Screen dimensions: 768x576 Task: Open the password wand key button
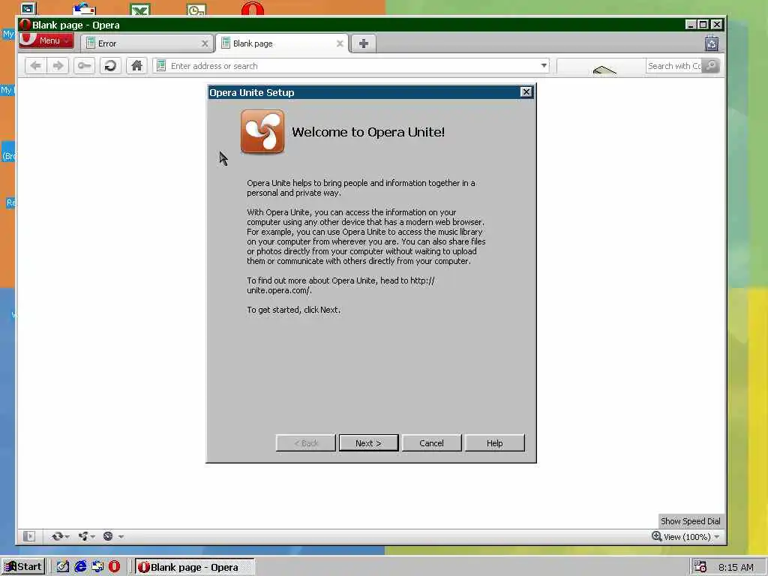pos(84,66)
